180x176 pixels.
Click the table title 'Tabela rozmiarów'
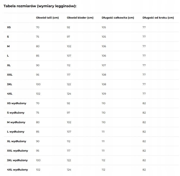pyautogui.click(x=20, y=6)
